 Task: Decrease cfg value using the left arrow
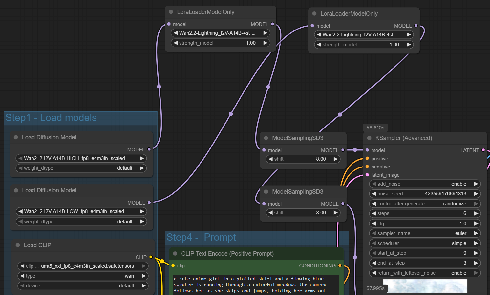click(374, 223)
